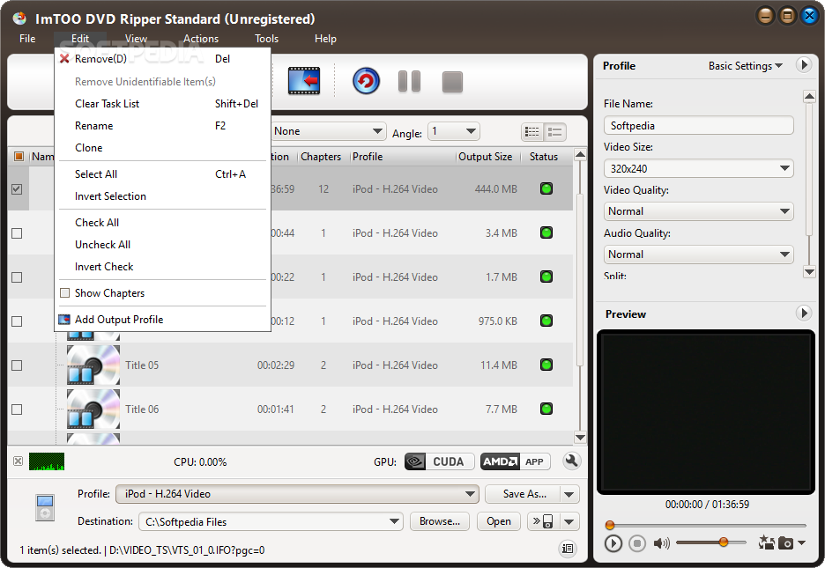Open the subtitle None dropdown

coord(328,131)
